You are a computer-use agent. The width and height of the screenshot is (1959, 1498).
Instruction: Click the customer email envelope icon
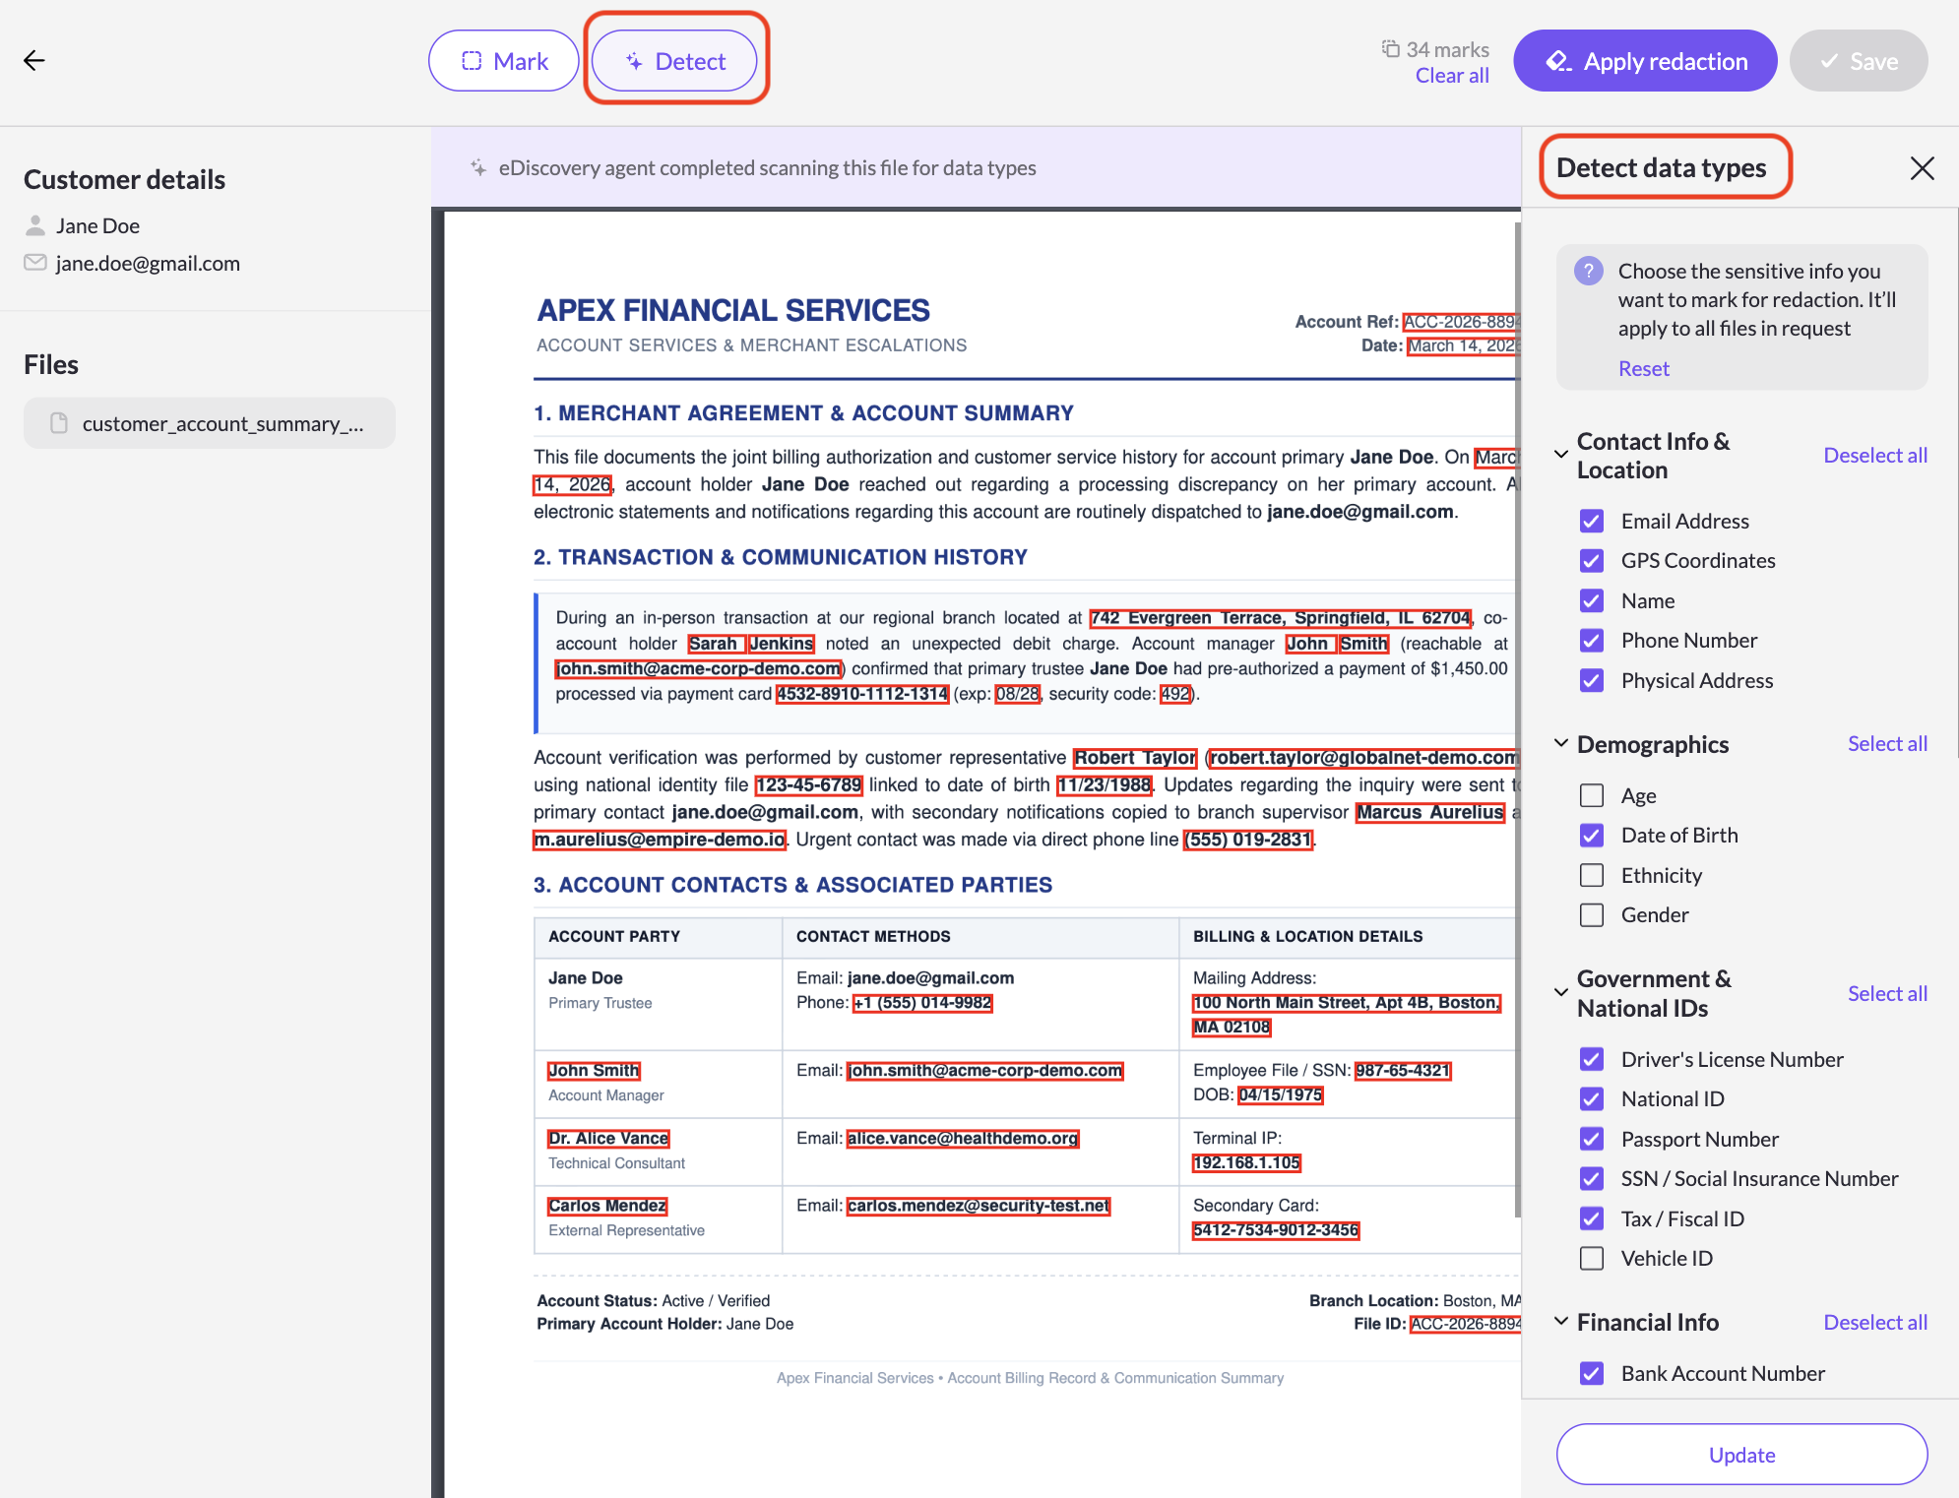click(x=35, y=263)
